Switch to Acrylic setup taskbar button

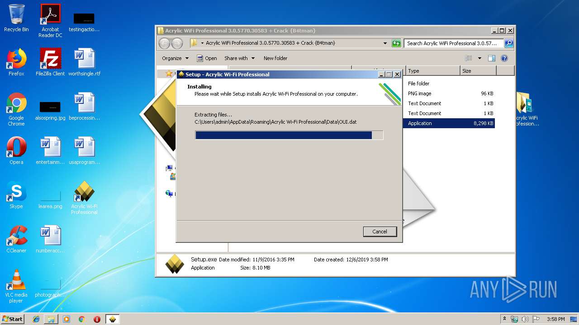tap(112, 319)
